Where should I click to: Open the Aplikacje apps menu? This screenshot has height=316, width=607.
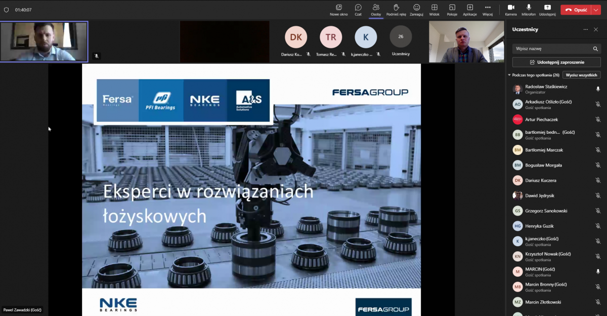coord(470,10)
